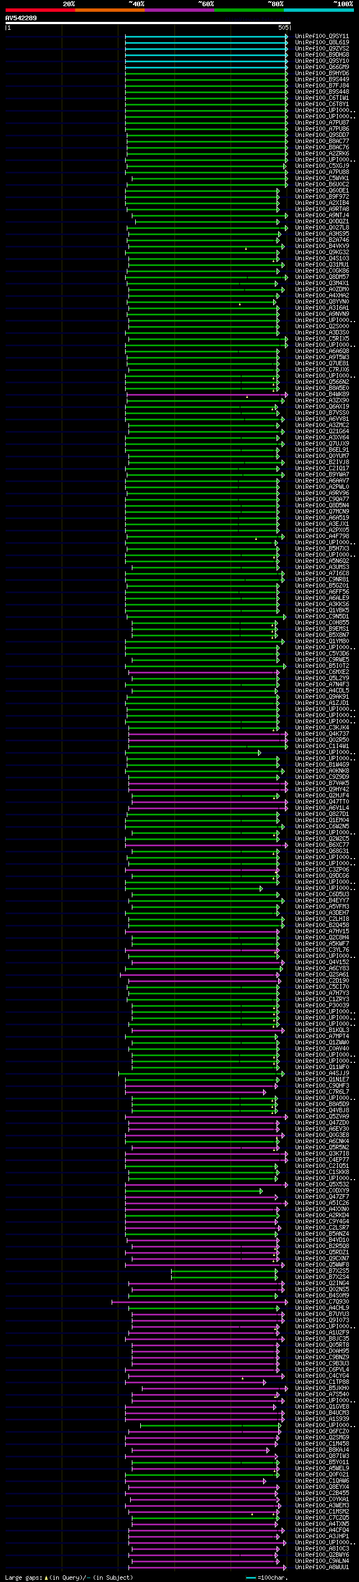Select the UniRef100_Q027L8 label
This screenshot has height=1582, width=359.
click(x=321, y=228)
